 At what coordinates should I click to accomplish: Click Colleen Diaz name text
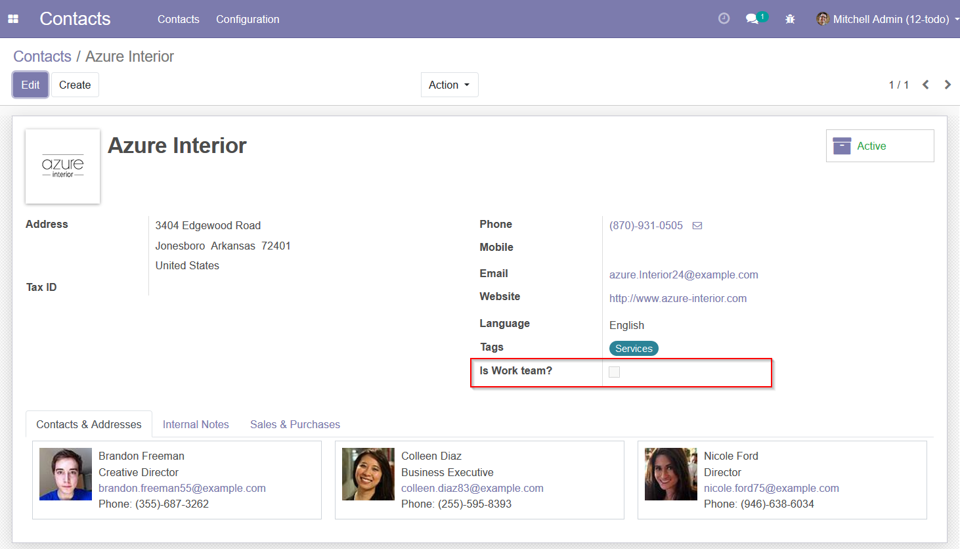coord(431,456)
